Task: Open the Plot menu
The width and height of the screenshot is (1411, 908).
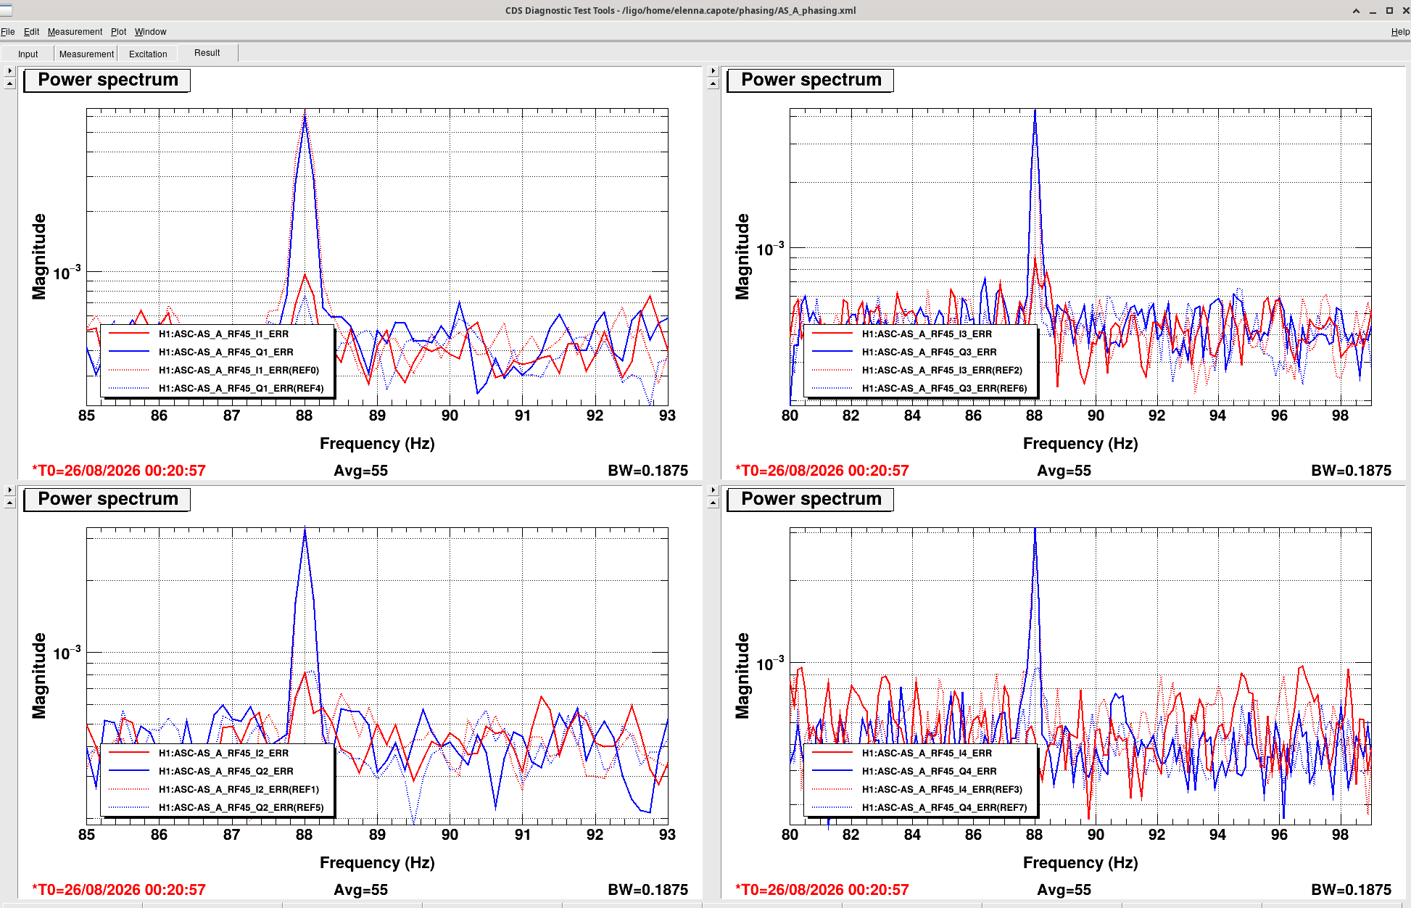Action: (118, 32)
